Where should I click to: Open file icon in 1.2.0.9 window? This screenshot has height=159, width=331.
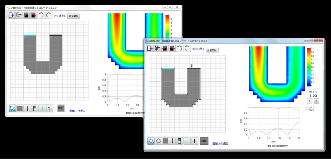[x=19, y=15]
